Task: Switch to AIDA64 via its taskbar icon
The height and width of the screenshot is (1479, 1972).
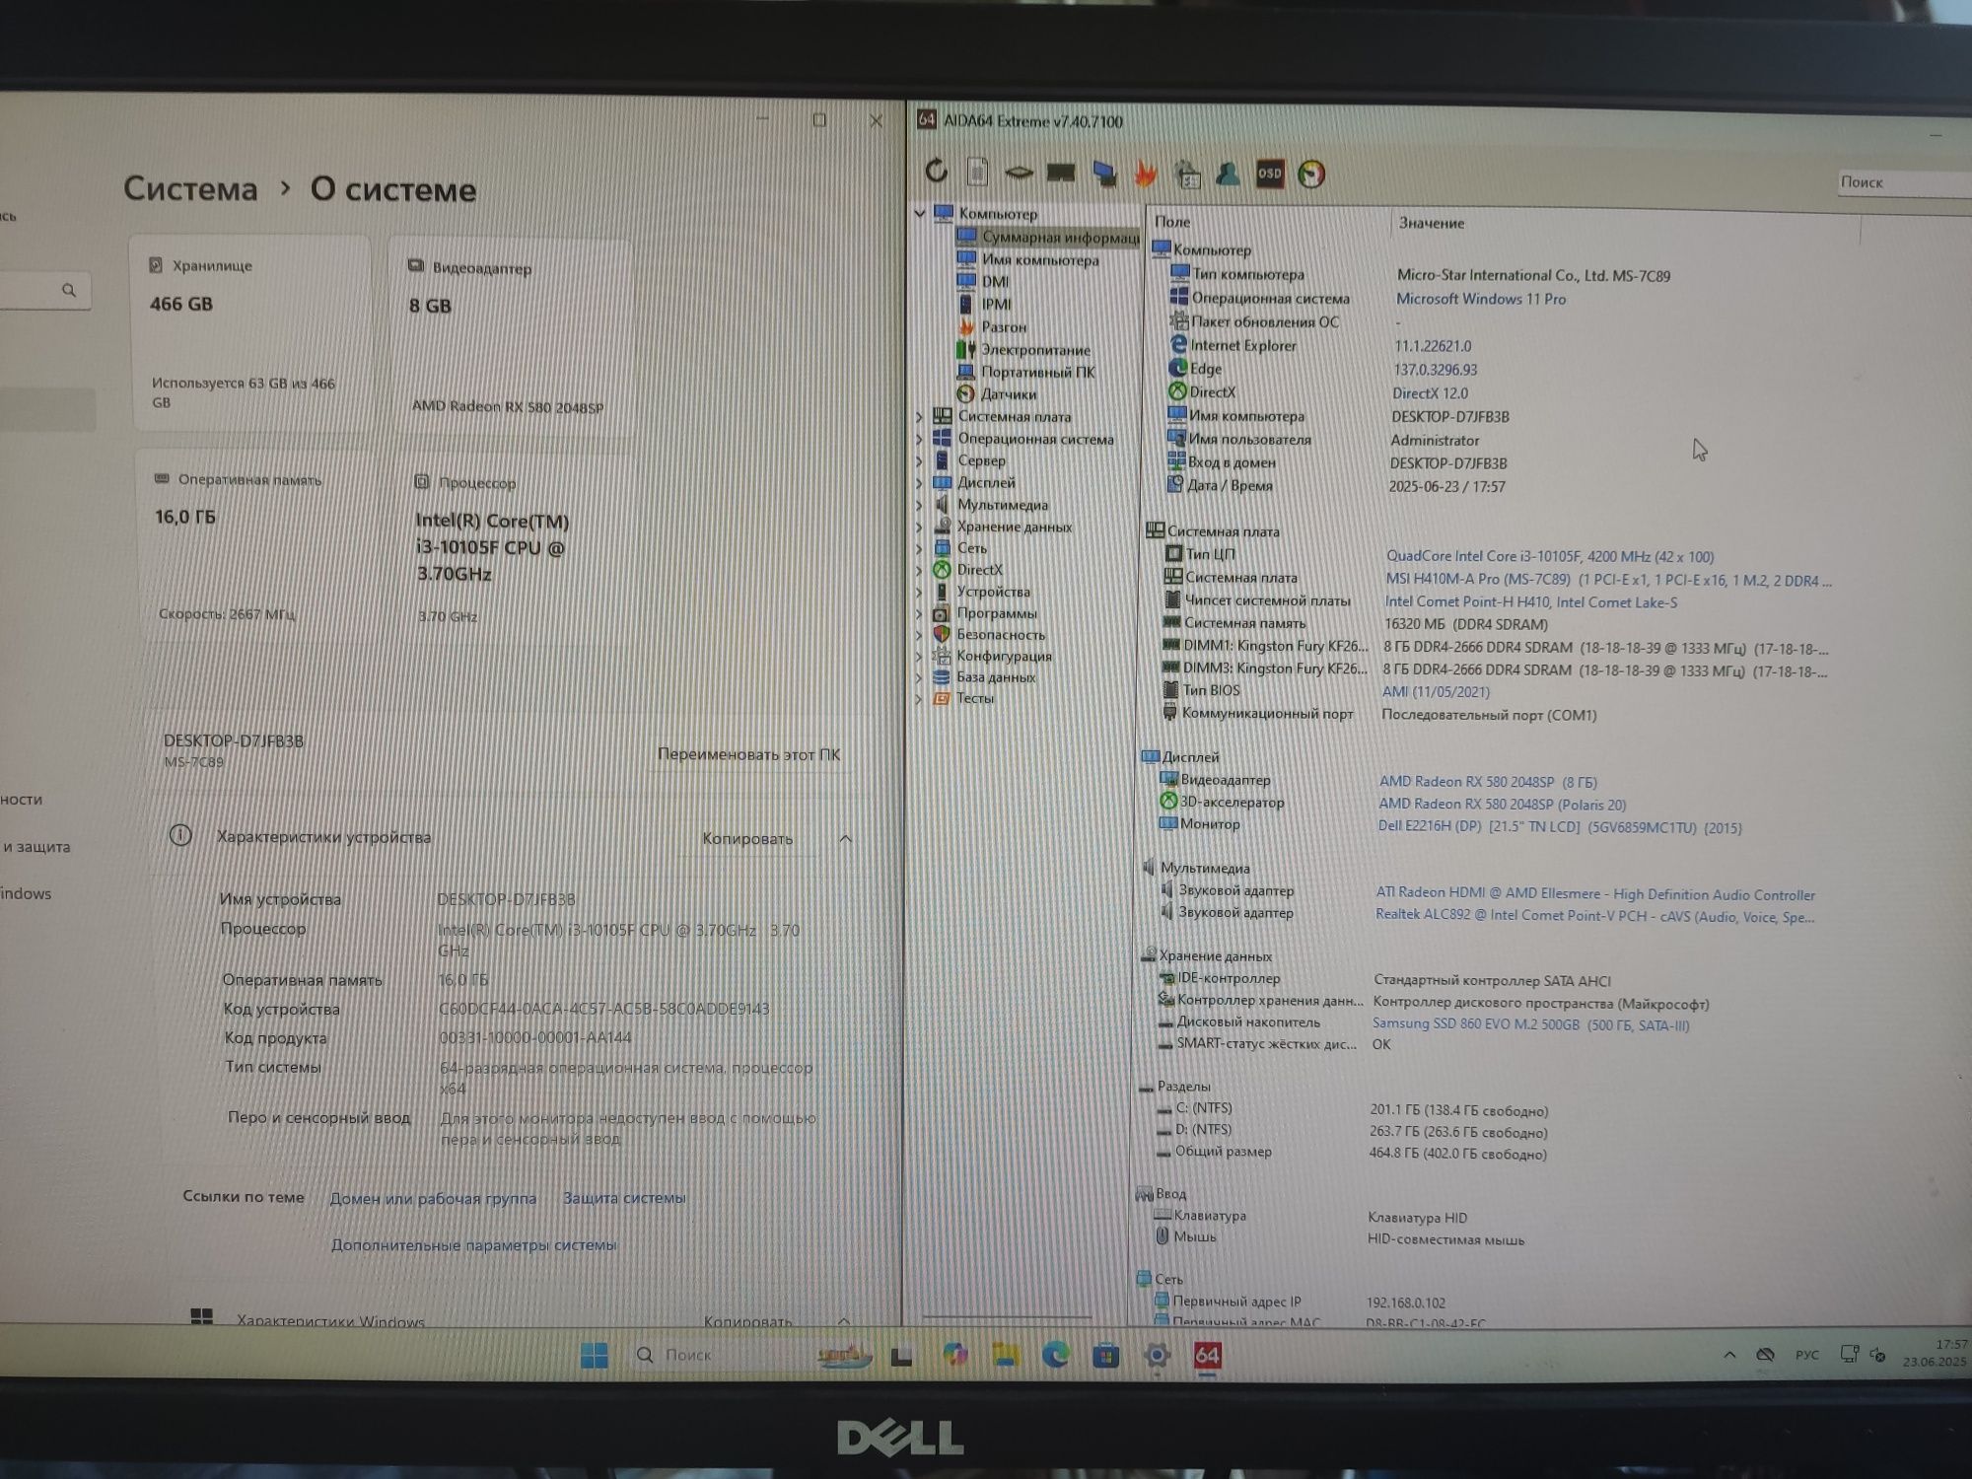Action: click(1208, 1356)
